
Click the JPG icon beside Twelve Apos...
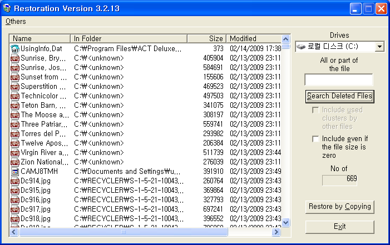(15, 143)
